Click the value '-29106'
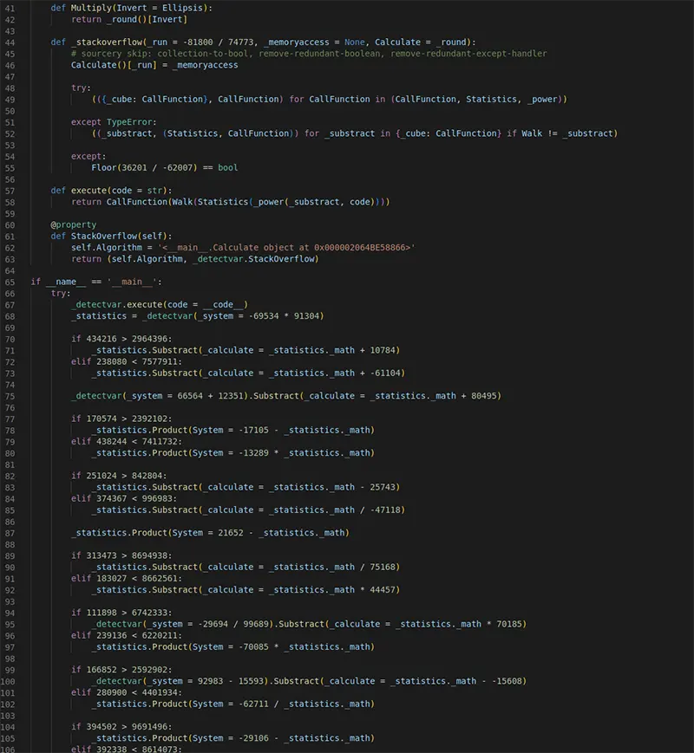Screen dimensions: 694x753 pos(253,738)
